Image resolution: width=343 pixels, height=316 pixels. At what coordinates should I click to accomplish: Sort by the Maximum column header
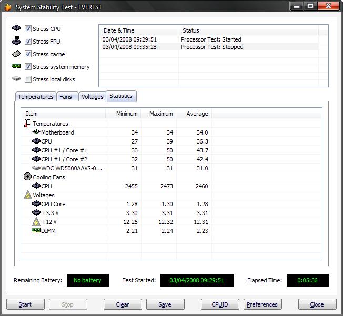[x=158, y=114]
